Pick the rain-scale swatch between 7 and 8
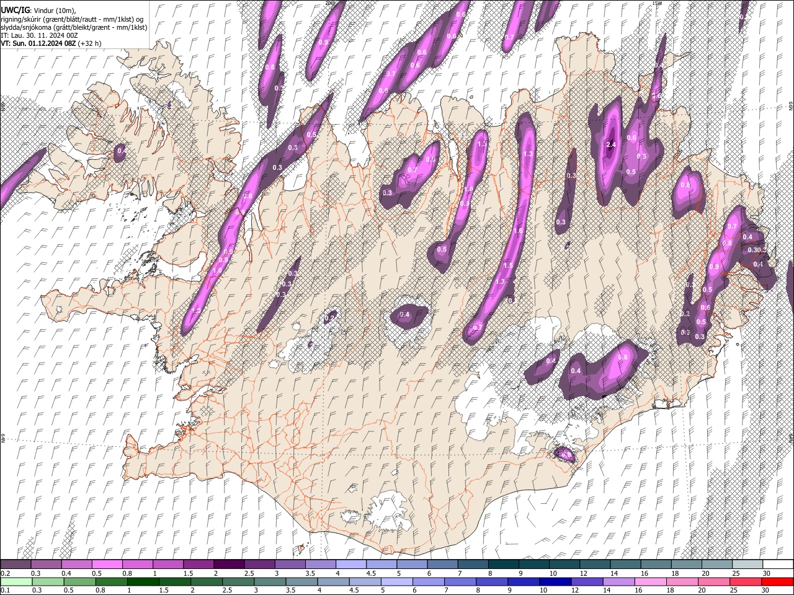The image size is (794, 595). [x=460, y=581]
